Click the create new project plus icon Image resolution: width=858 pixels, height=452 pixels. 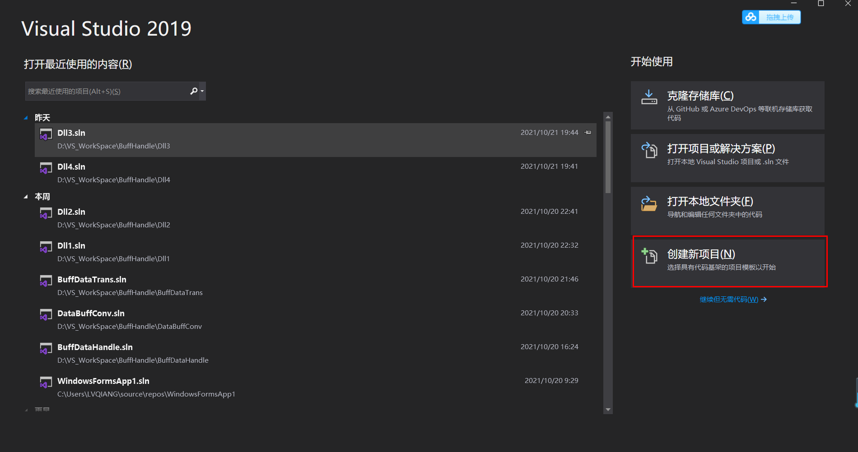pyautogui.click(x=649, y=255)
